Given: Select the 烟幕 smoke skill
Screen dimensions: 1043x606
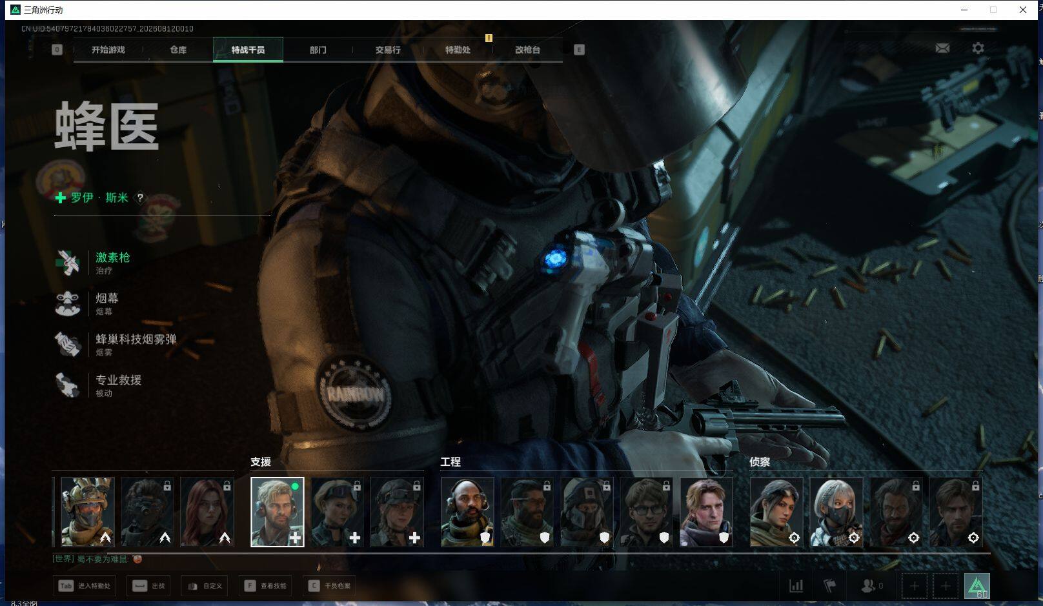Looking at the screenshot, I should click(88, 304).
